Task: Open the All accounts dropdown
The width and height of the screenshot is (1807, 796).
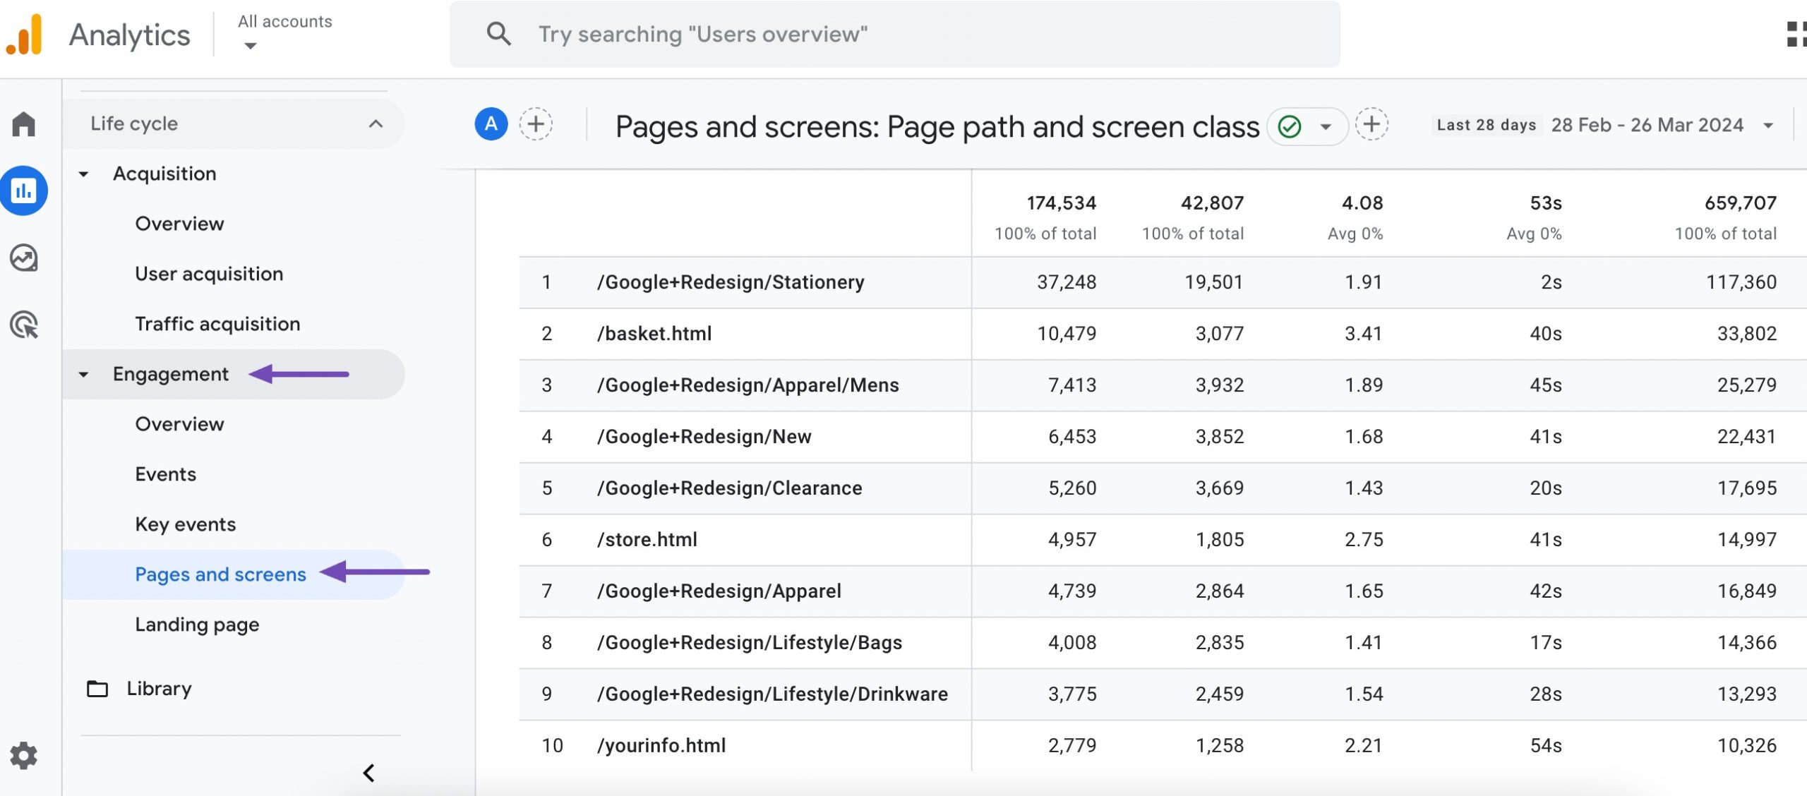Action: (281, 32)
